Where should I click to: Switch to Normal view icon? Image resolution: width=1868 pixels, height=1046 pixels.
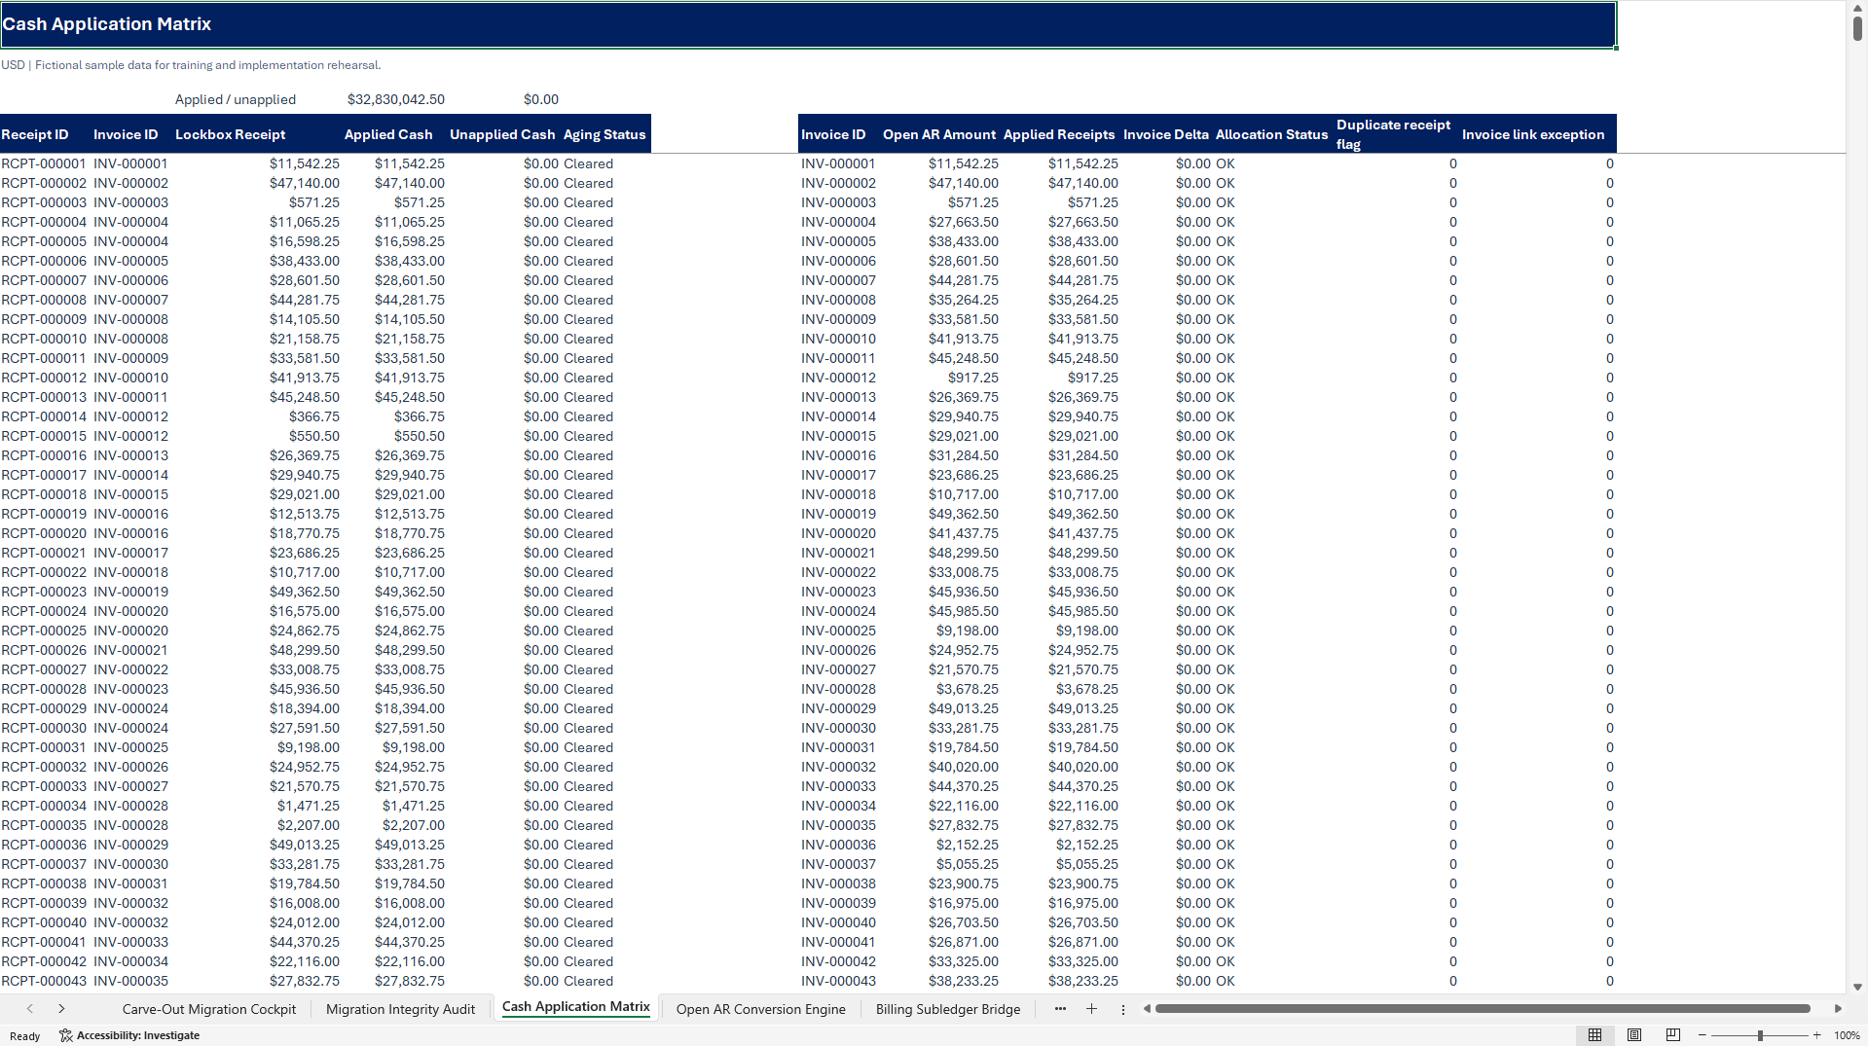coord(1594,1035)
